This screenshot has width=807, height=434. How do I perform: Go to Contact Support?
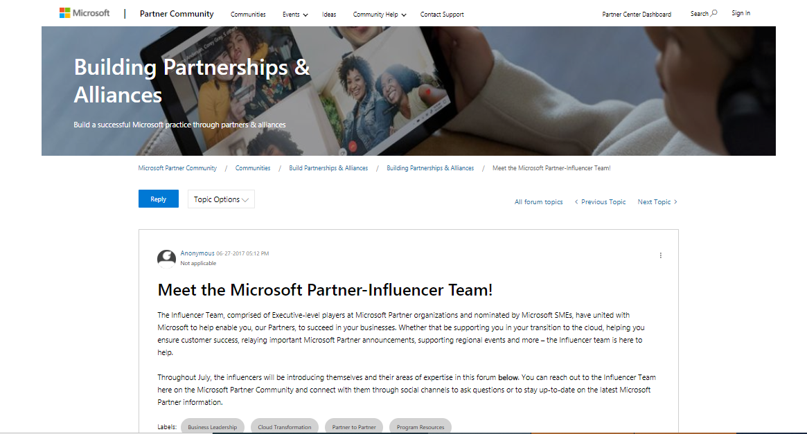(x=441, y=15)
